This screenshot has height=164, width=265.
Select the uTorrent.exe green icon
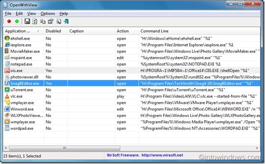7,89
